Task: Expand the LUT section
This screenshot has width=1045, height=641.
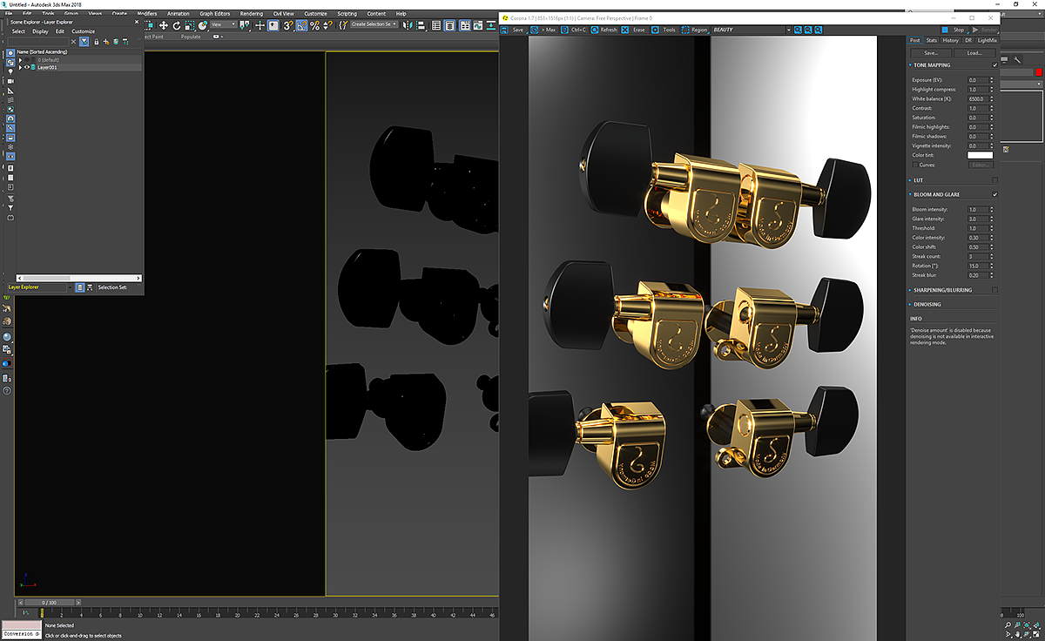Action: (x=910, y=180)
